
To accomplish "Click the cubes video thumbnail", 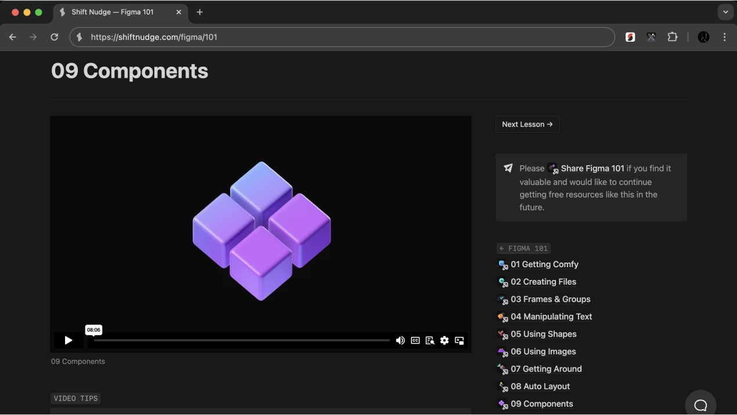I will [x=261, y=231].
